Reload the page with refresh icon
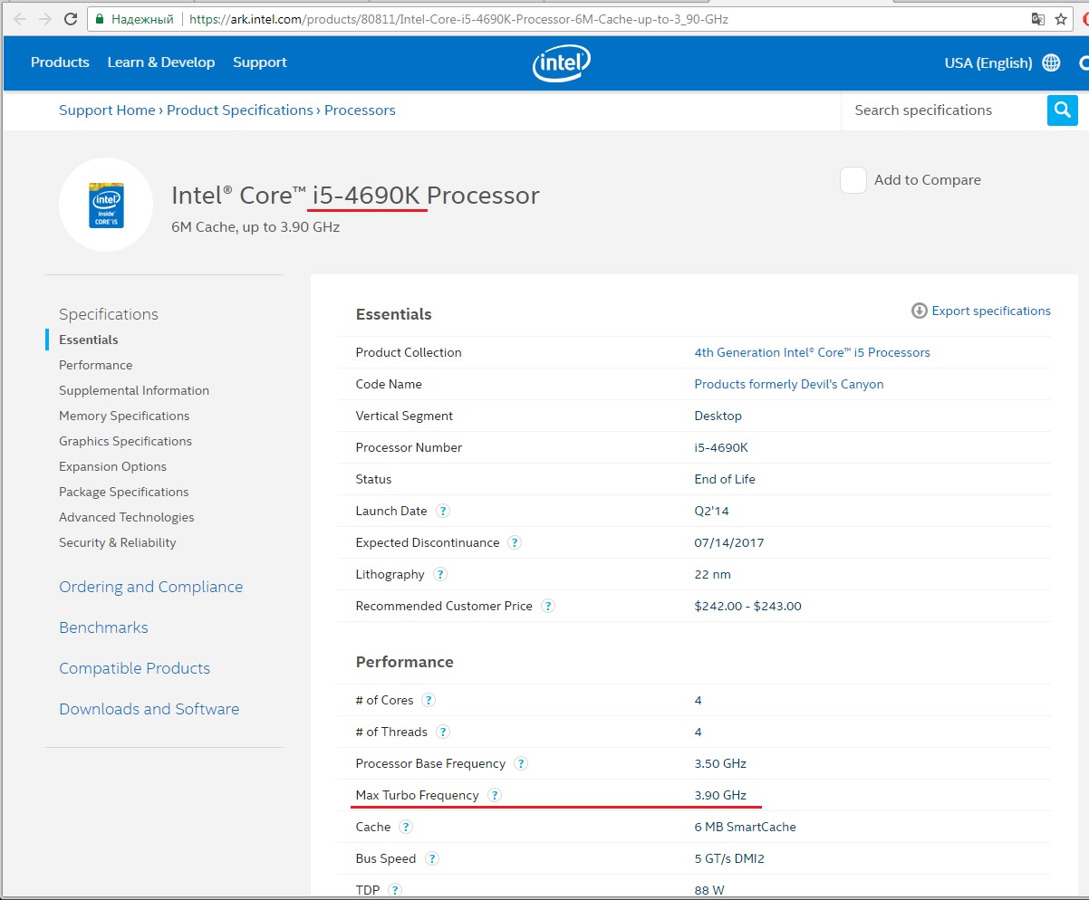 (71, 19)
